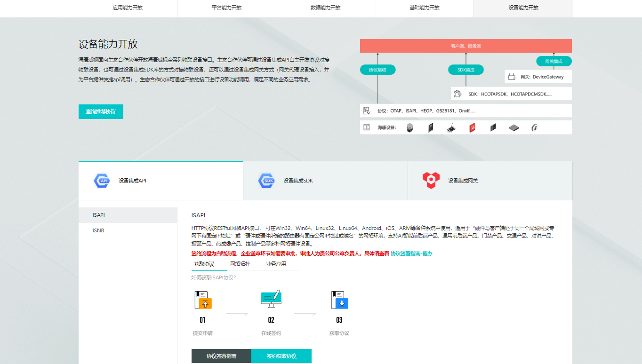Select the 设备能力开放 top tab
642x364 pixels.
click(x=523, y=8)
